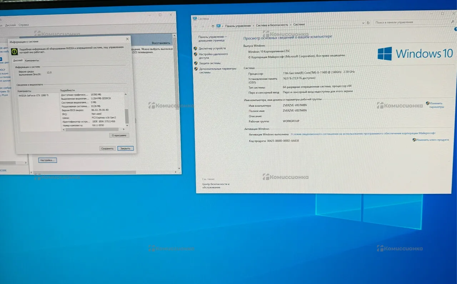Select NVIDIA GeForce GTX 1080 Ti in components list
Image resolution: width=457 pixels, height=284 pixels.
(34, 95)
